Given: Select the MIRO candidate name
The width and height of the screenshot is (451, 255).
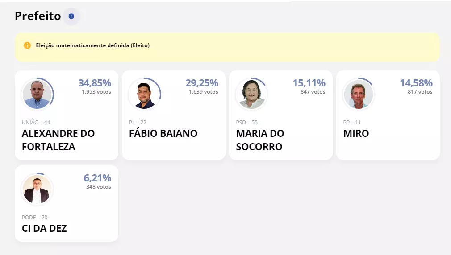Looking at the screenshot, I should tap(356, 134).
